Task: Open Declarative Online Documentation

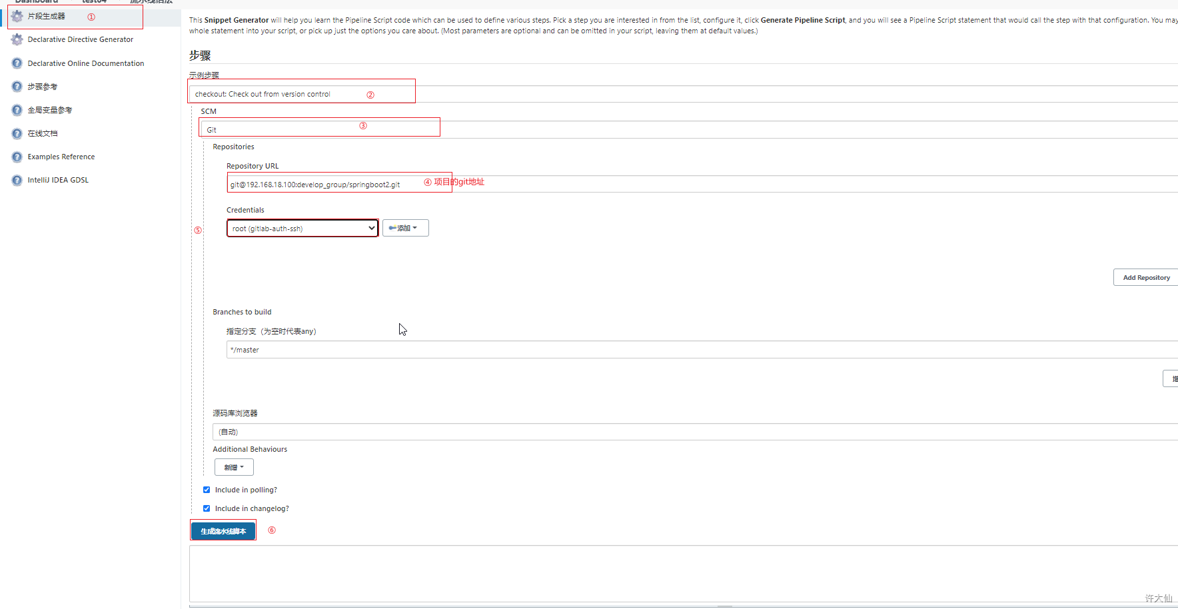Action: click(x=86, y=63)
